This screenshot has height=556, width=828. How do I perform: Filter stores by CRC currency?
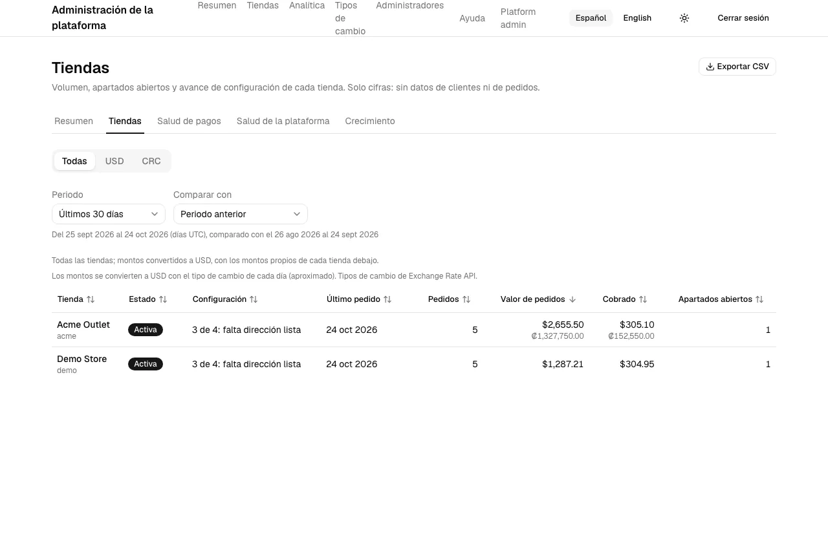click(x=151, y=161)
